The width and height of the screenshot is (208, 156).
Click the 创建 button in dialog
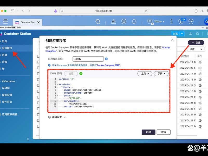click(148, 132)
